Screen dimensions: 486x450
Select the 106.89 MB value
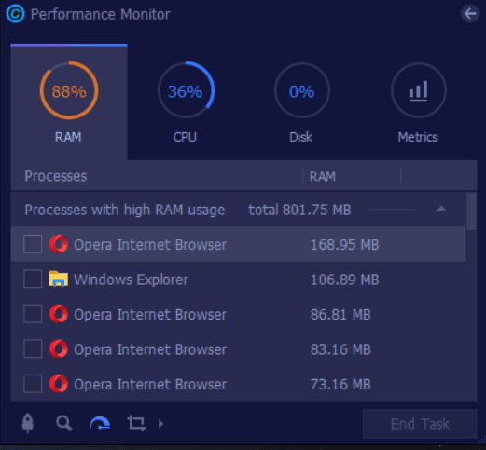coord(345,280)
